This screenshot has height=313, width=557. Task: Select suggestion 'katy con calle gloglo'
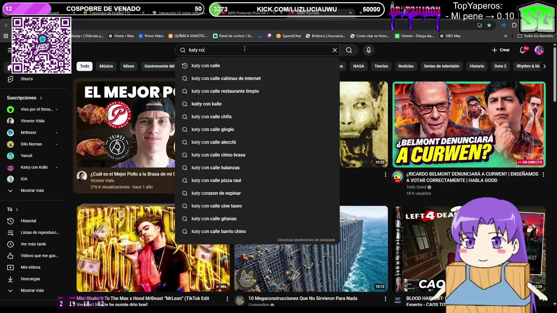point(257,130)
